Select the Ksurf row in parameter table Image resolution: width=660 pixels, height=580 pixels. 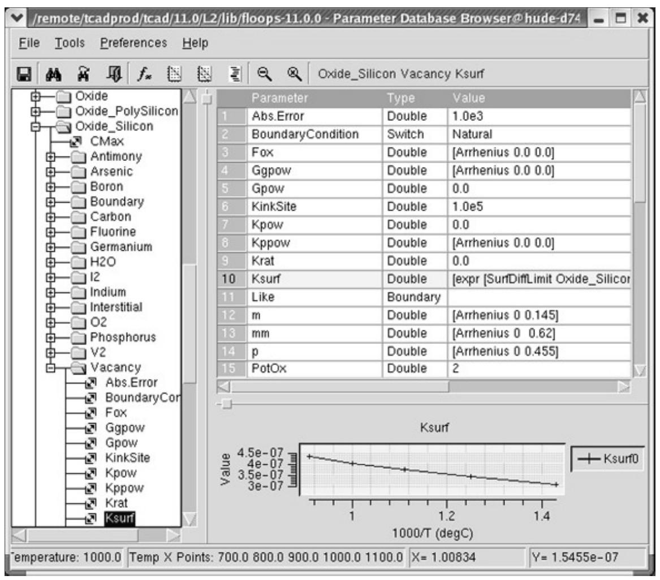click(x=424, y=279)
